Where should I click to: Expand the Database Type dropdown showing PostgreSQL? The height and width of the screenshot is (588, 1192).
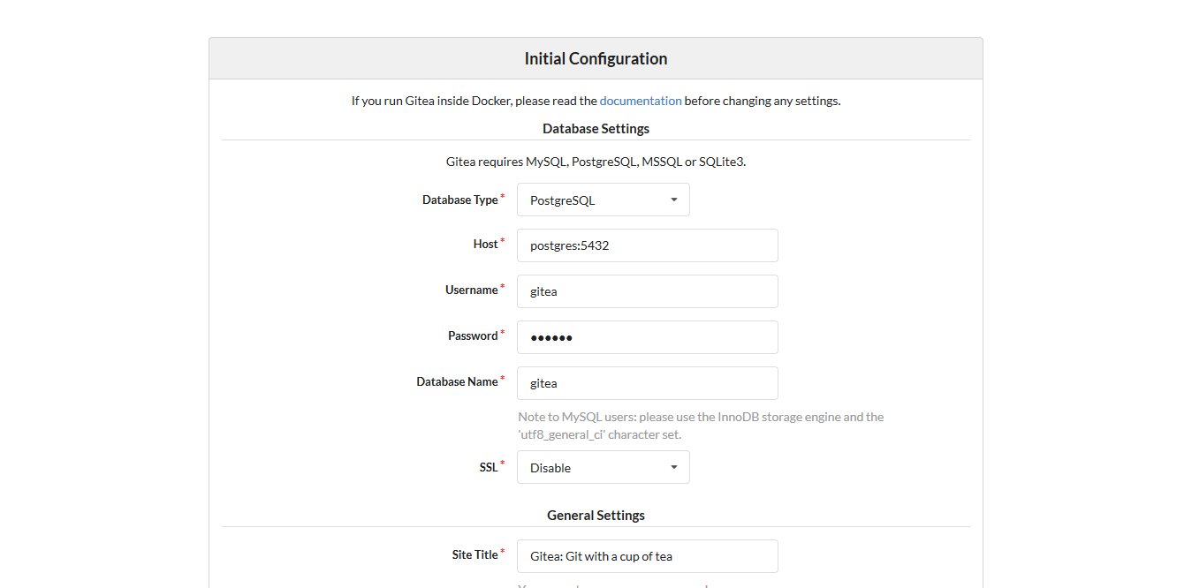click(x=603, y=200)
